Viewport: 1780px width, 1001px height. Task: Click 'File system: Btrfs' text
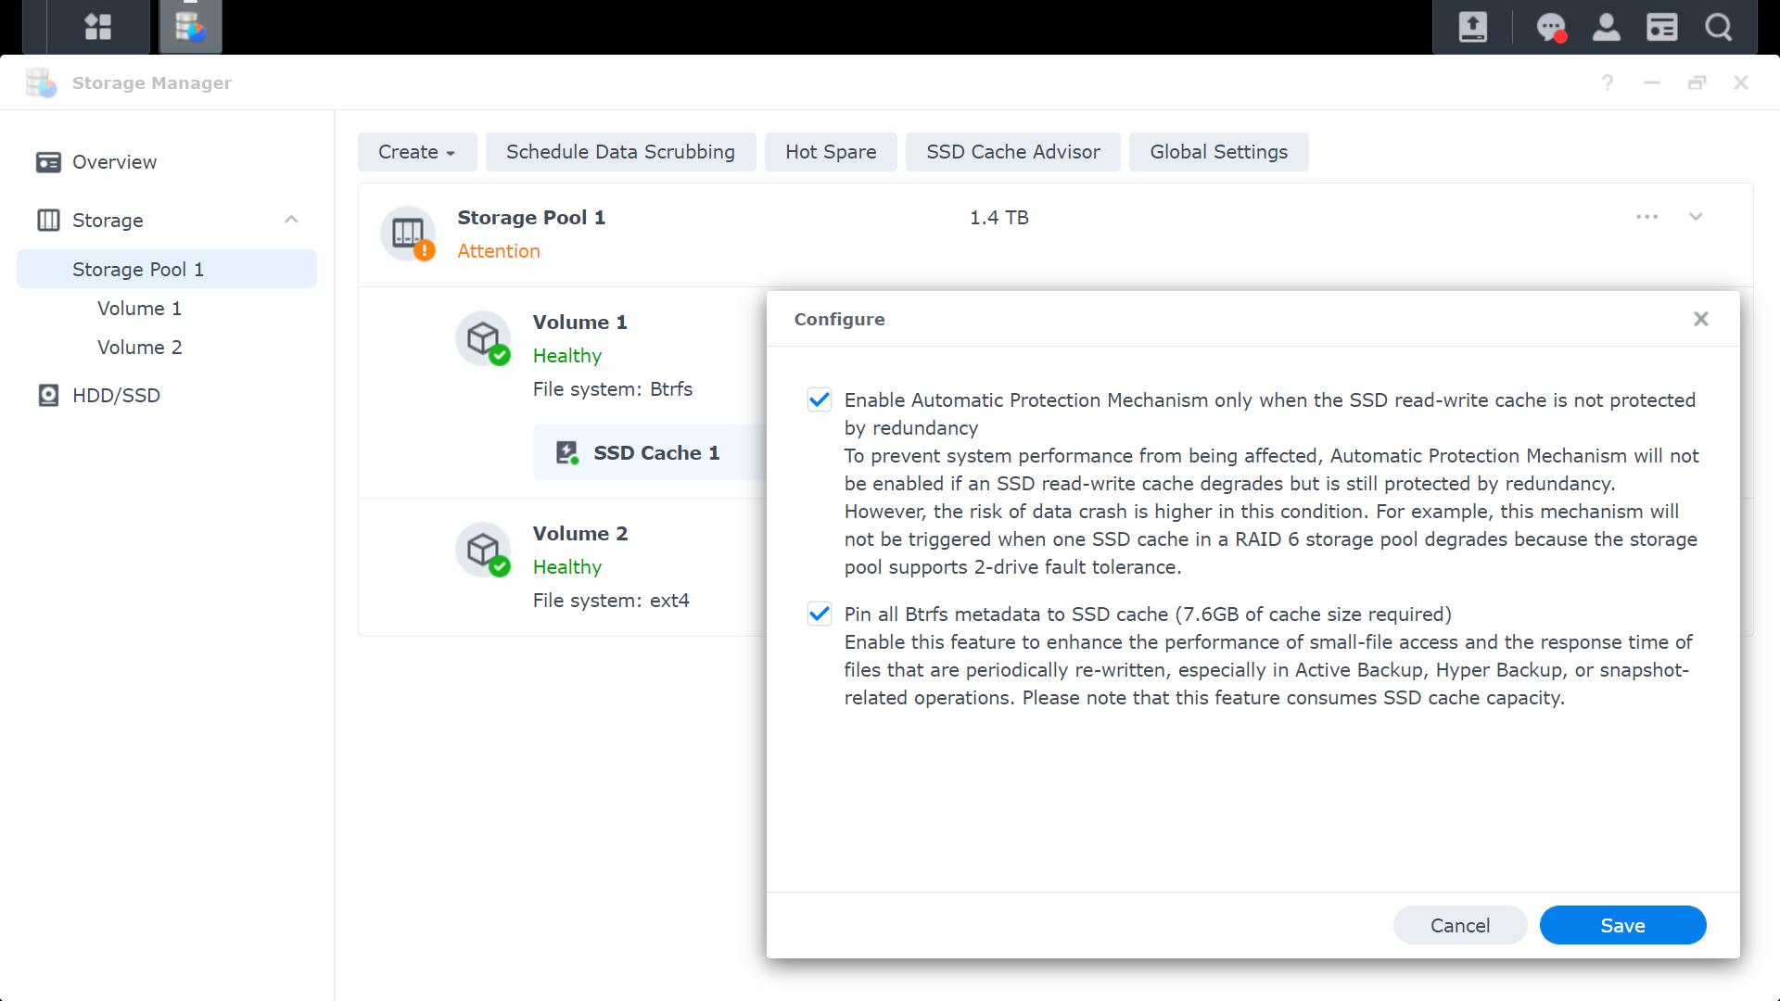[x=613, y=389]
